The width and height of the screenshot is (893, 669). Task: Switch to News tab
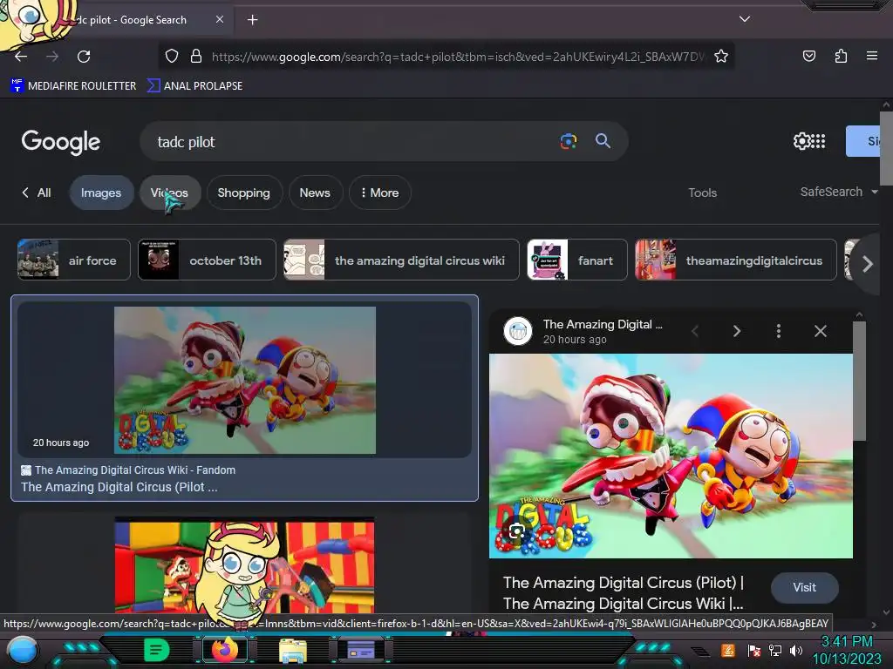click(315, 193)
